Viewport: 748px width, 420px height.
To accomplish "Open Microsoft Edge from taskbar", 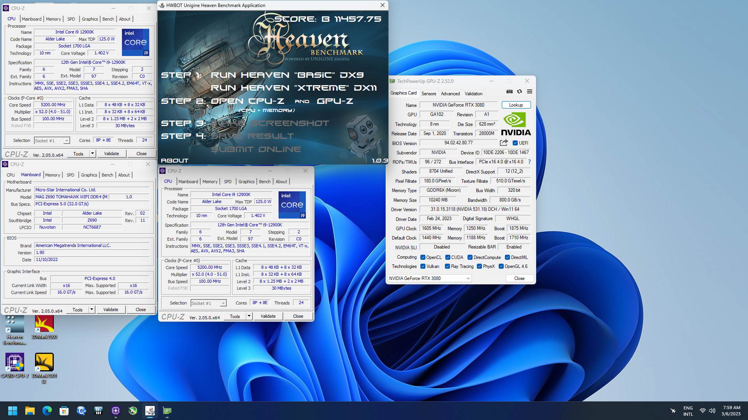I will pyautogui.click(x=47, y=411).
